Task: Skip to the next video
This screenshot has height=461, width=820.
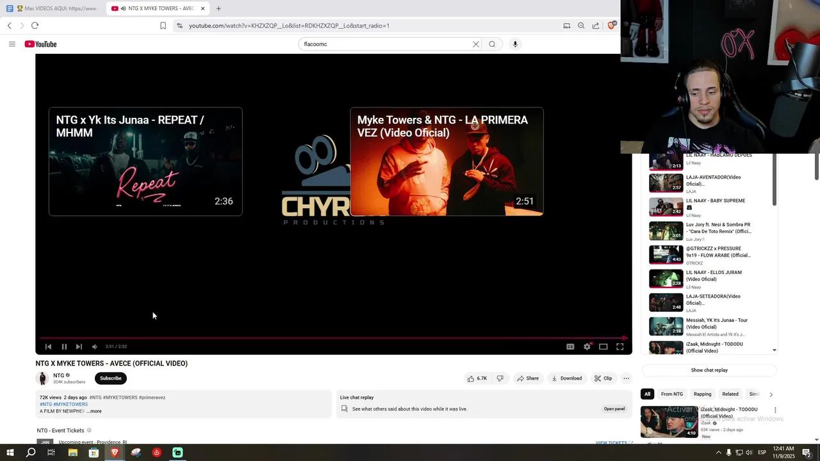Action: point(79,346)
